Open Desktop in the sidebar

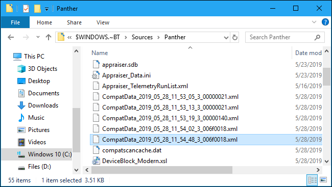tap(39, 81)
